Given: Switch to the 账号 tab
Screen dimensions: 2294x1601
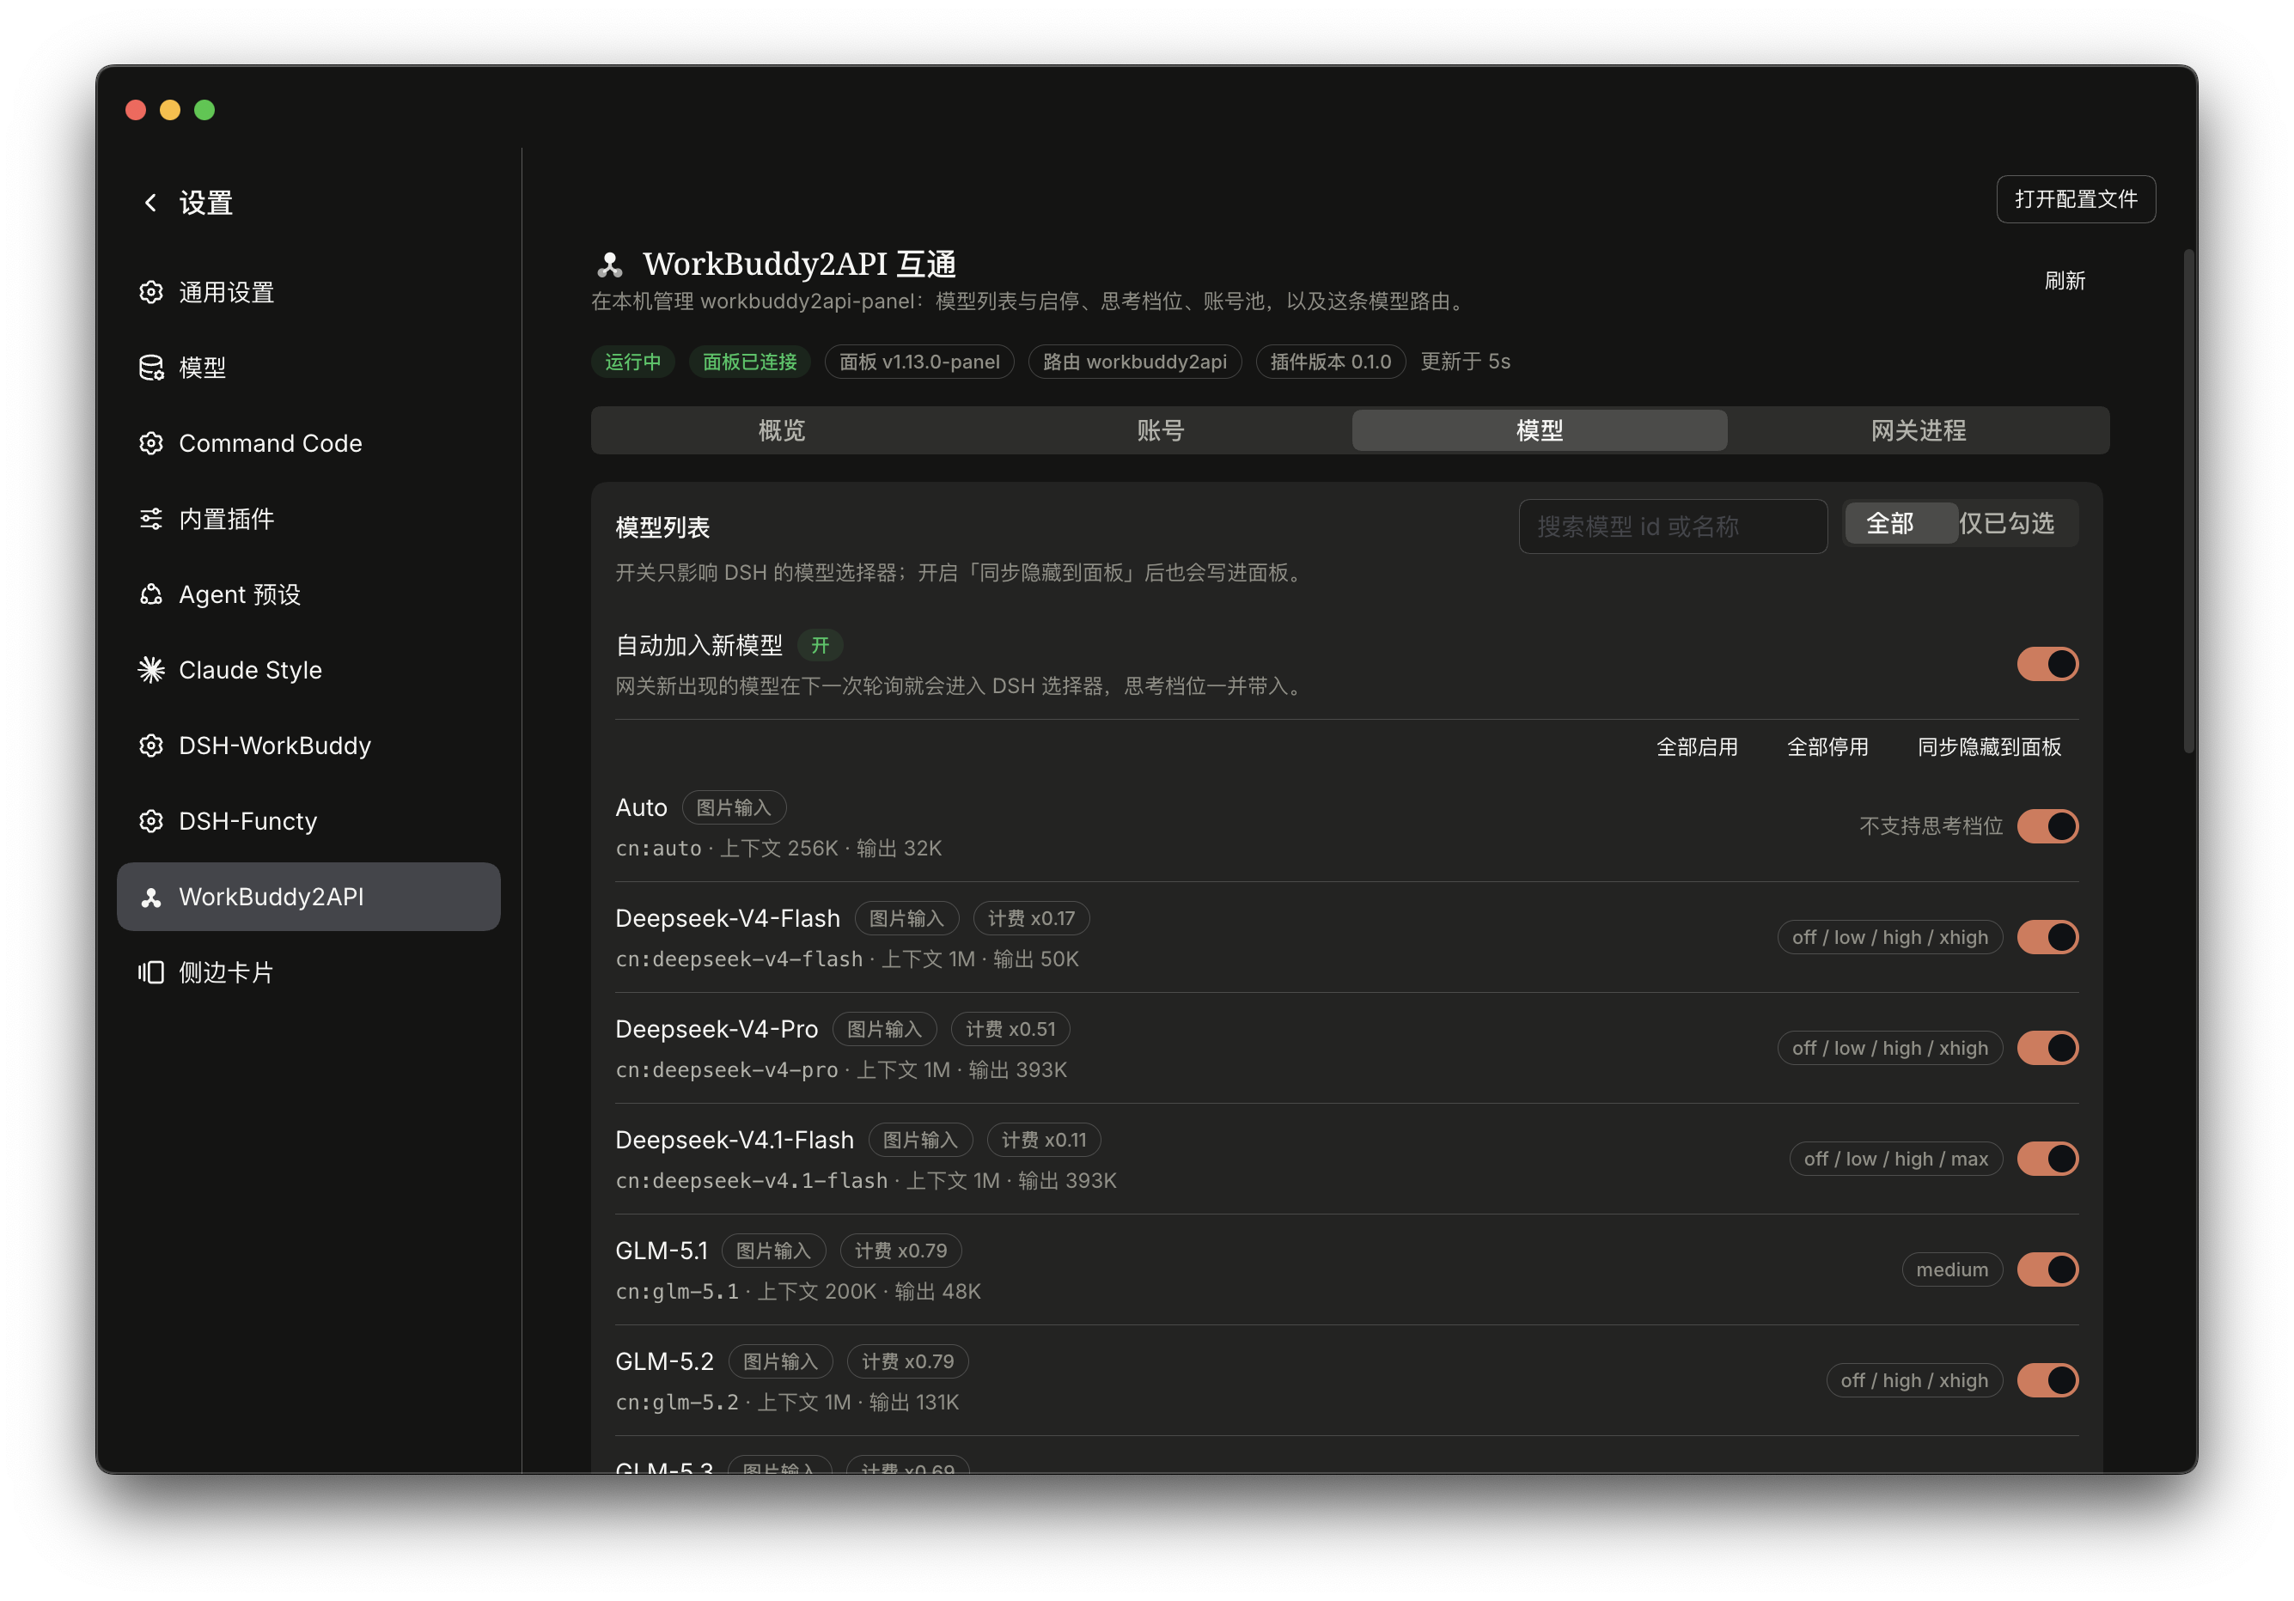Looking at the screenshot, I should [x=1160, y=430].
